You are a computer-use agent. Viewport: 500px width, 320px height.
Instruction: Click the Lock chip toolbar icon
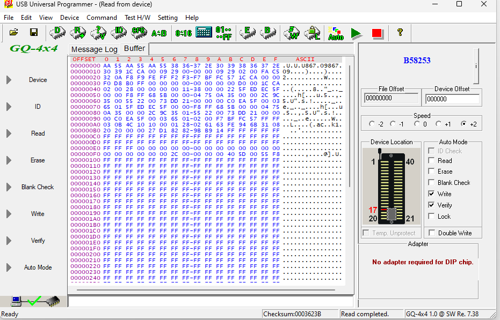[313, 33]
